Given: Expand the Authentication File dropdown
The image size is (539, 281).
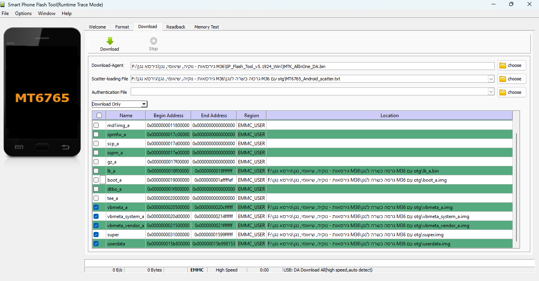Looking at the screenshot, I should click(x=491, y=92).
